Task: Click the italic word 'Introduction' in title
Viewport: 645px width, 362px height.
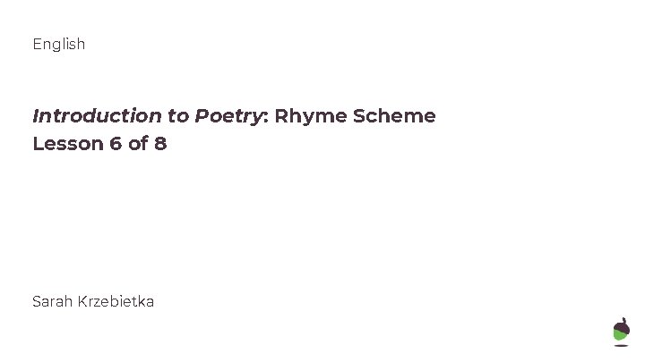Action: [x=97, y=115]
